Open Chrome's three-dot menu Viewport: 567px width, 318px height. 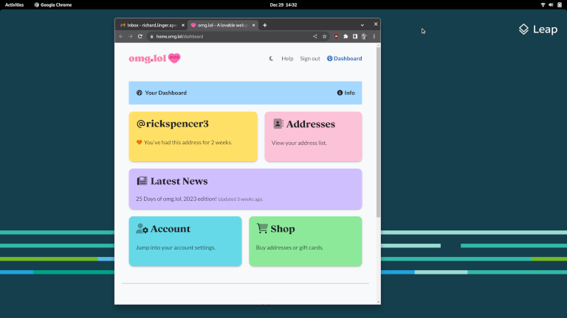374,36
